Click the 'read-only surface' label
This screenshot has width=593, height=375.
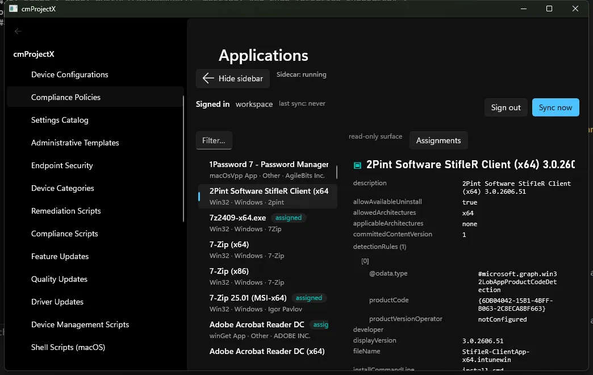point(375,136)
